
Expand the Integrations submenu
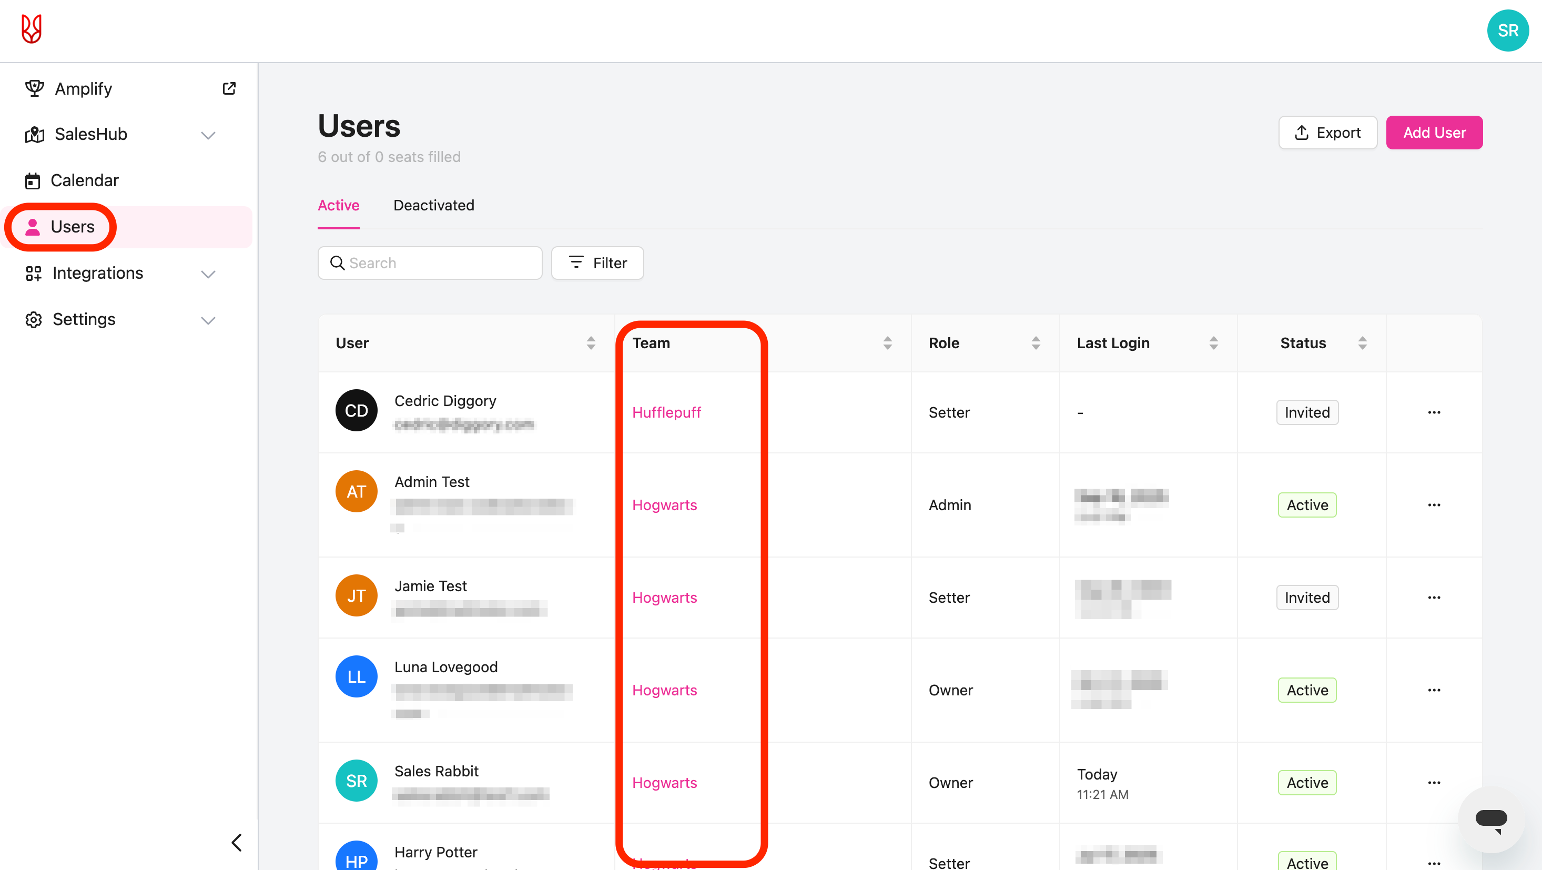click(208, 274)
